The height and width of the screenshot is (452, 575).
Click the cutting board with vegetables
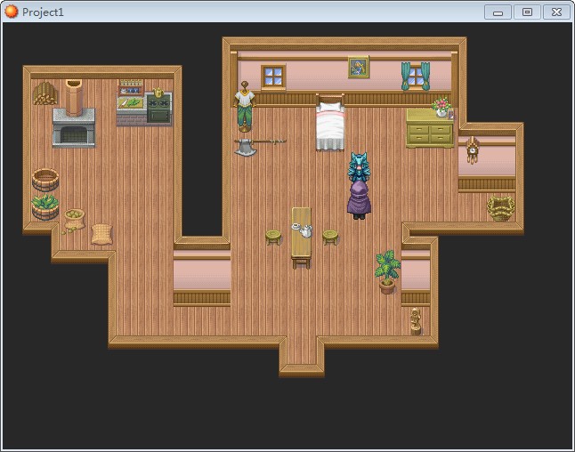point(130,102)
